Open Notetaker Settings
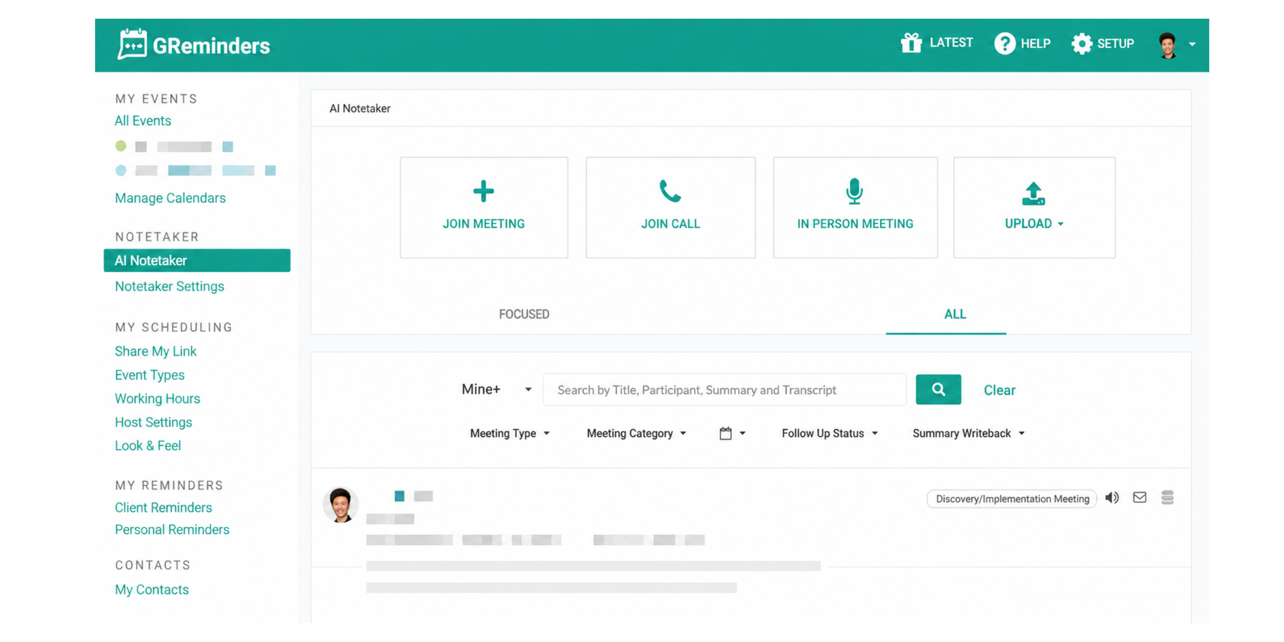This screenshot has width=1284, height=642. (169, 286)
